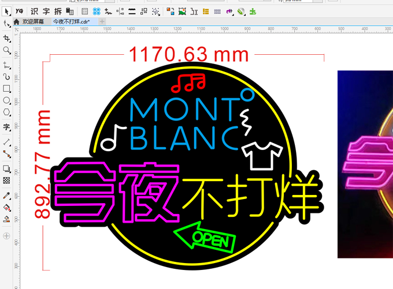This screenshot has width=393, height=289.
Task: Click the green puzzle piece icon
Action: (253, 12)
